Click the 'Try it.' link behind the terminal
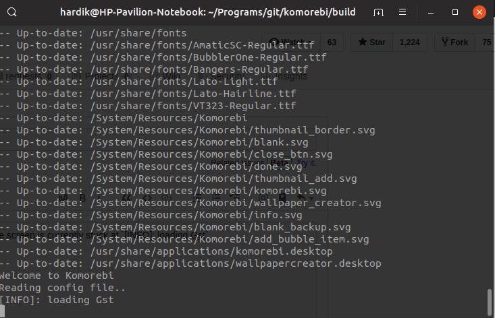The height and width of the screenshot is (318, 495). tap(306, 163)
